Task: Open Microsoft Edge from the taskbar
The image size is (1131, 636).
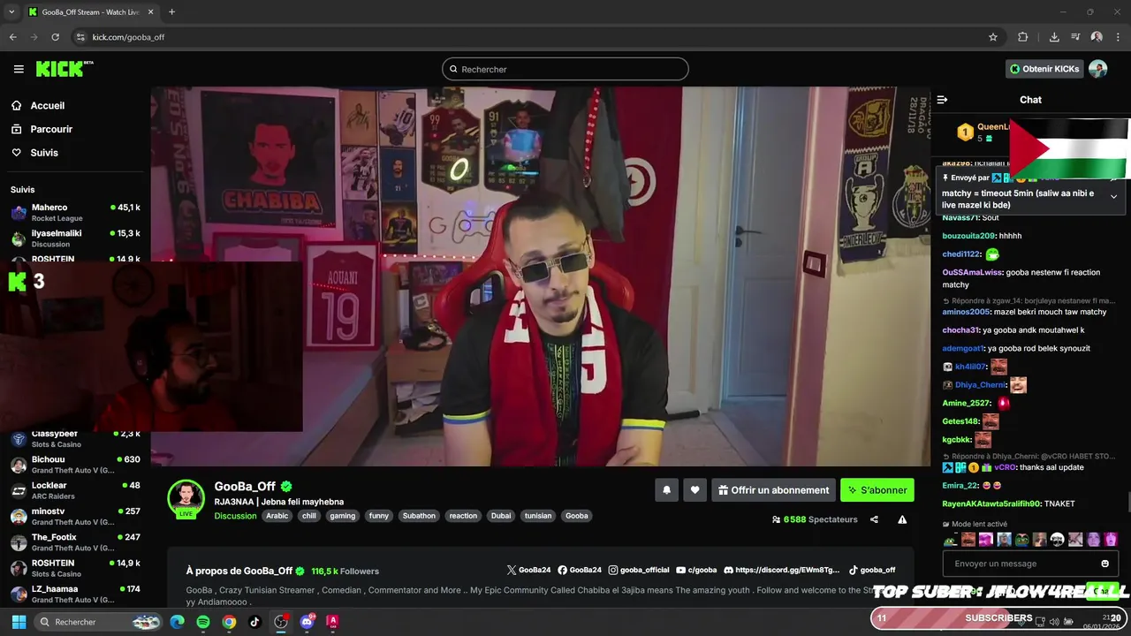Action: (177, 622)
